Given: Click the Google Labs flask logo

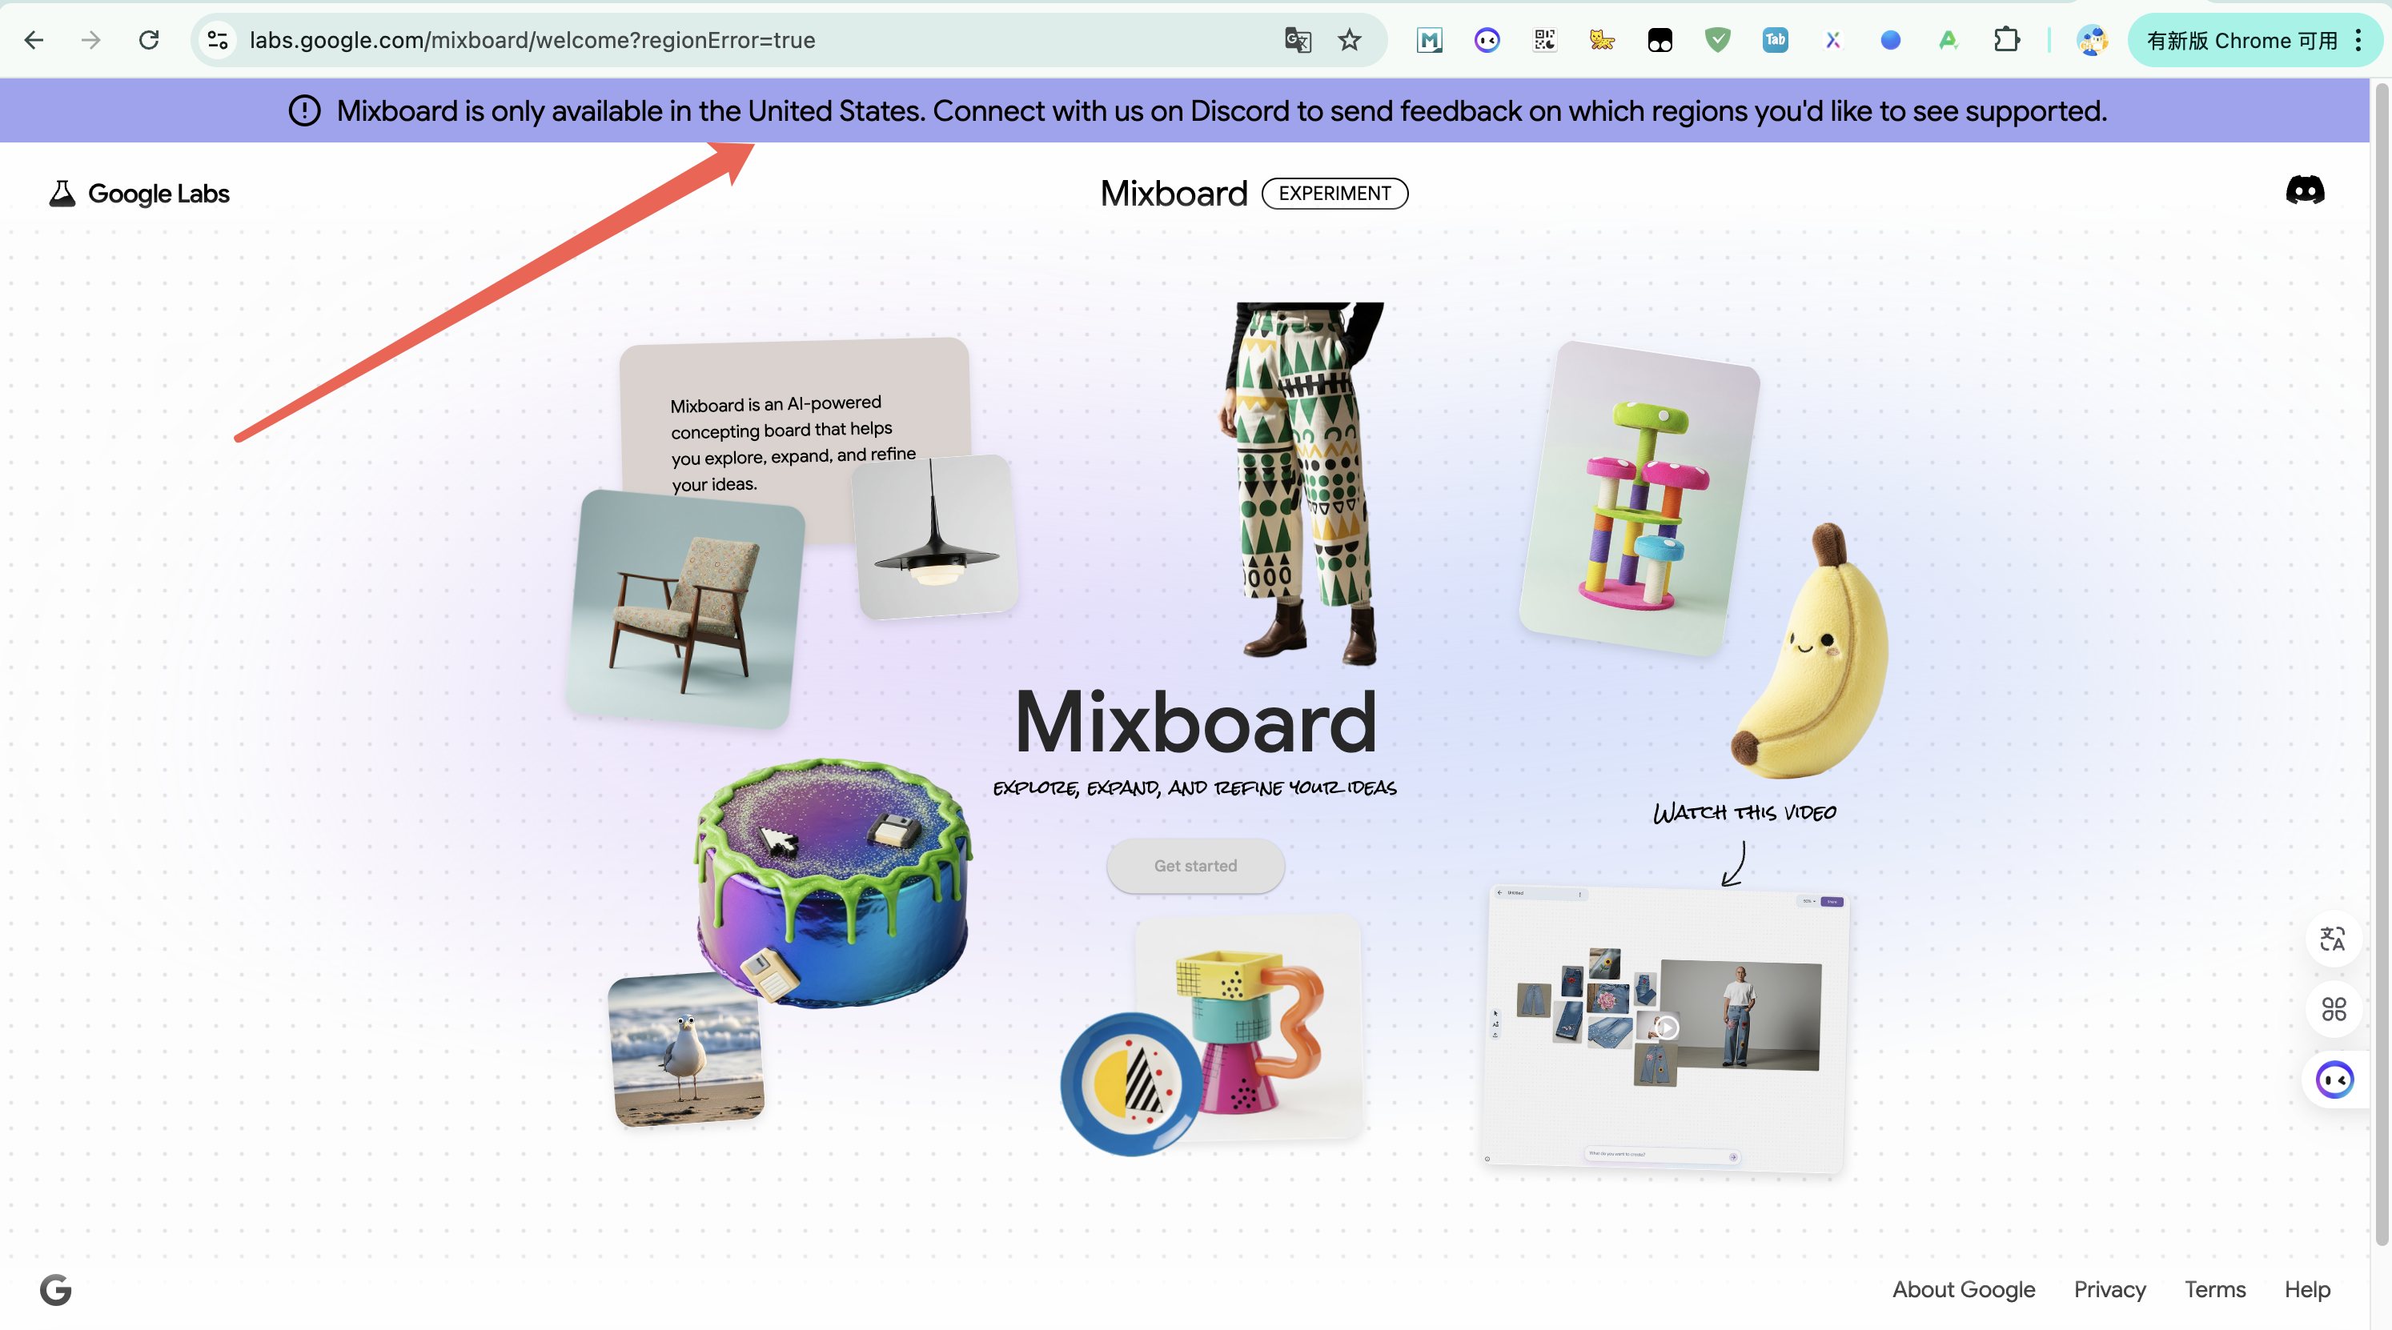Looking at the screenshot, I should point(62,194).
